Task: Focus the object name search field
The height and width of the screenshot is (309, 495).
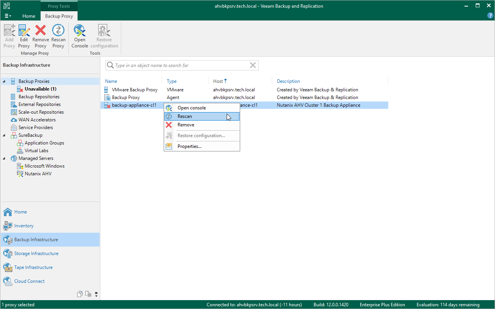Action: point(181,65)
